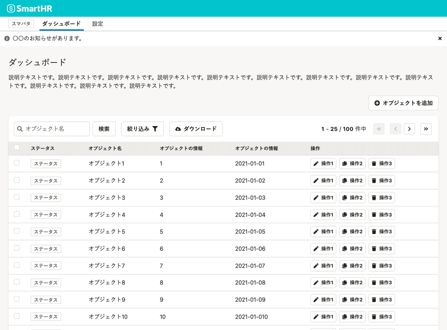Switch to the 設定 tab

[97, 24]
